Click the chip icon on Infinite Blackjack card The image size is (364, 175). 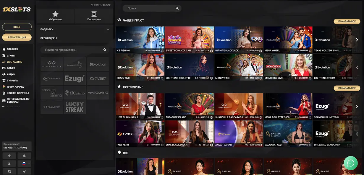click(x=261, y=51)
